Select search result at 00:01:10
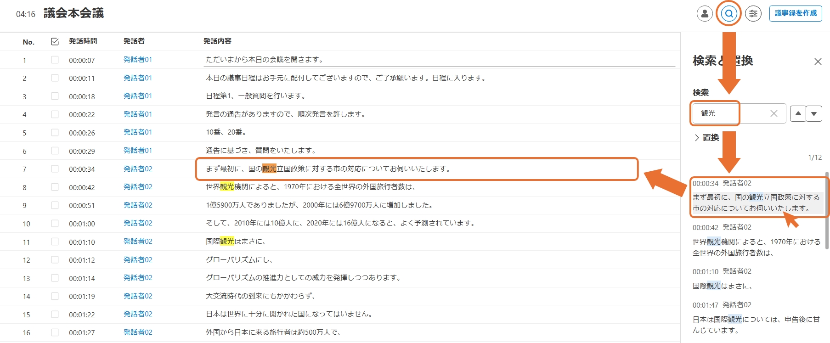The width and height of the screenshot is (830, 343). (x=756, y=279)
